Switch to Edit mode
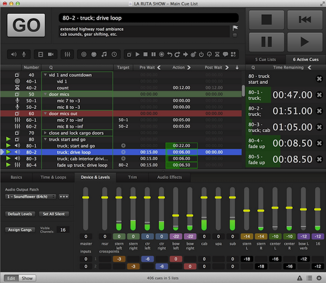The height and width of the screenshot is (283, 326). [x=10, y=278]
